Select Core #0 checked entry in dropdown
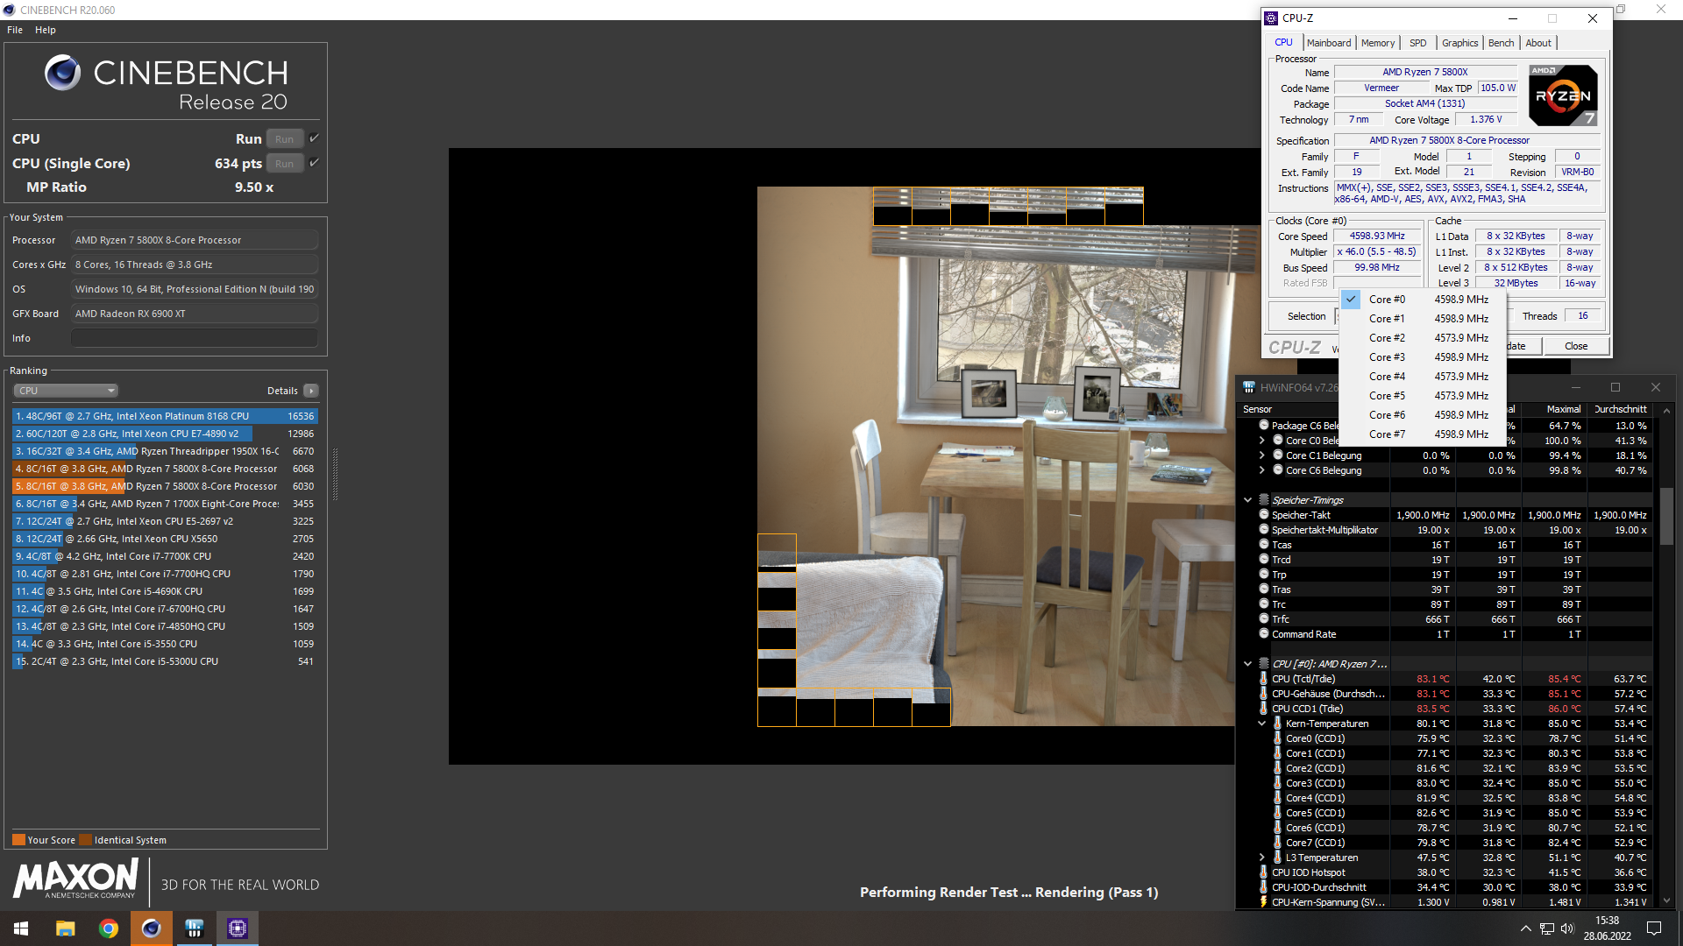Screen dimensions: 1683x946 pyautogui.click(x=1422, y=300)
